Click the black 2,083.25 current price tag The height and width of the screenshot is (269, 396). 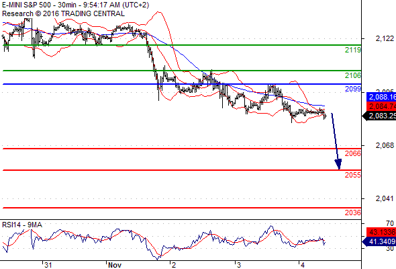pos(379,116)
